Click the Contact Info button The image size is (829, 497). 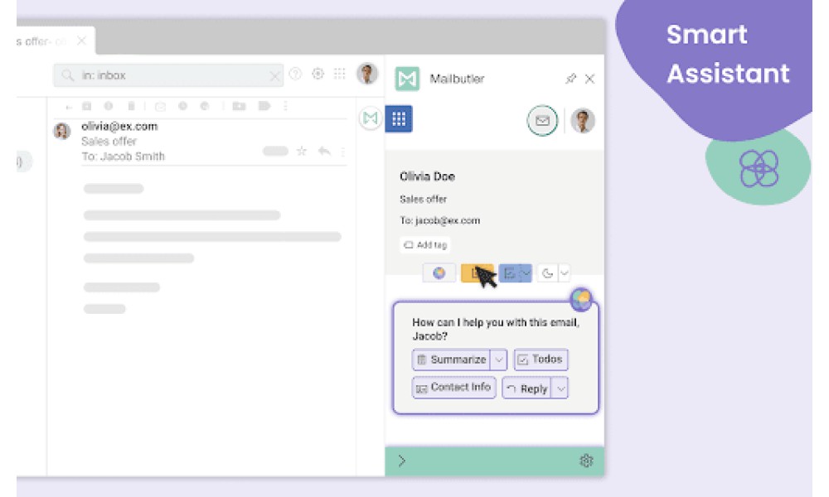click(453, 388)
